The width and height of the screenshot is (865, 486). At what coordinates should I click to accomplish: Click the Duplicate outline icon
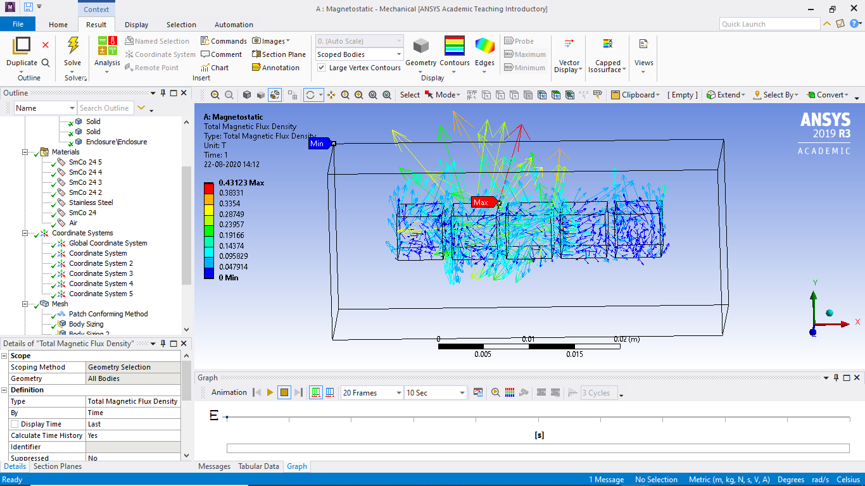(22, 46)
